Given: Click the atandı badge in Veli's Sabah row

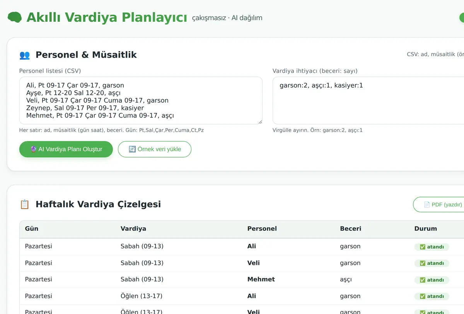Looking at the screenshot, I should click(432, 263).
